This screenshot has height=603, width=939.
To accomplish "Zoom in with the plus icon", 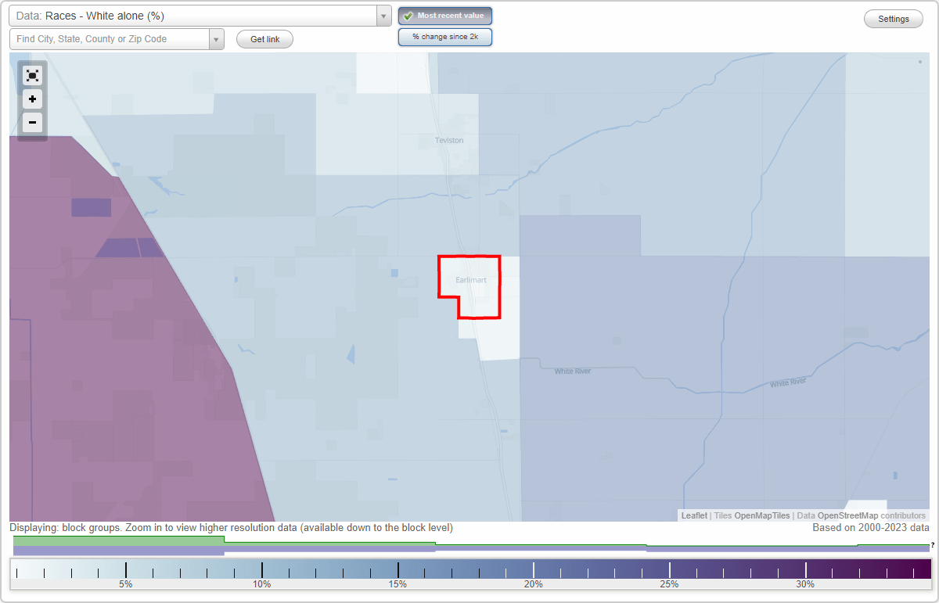I will (x=32, y=99).
